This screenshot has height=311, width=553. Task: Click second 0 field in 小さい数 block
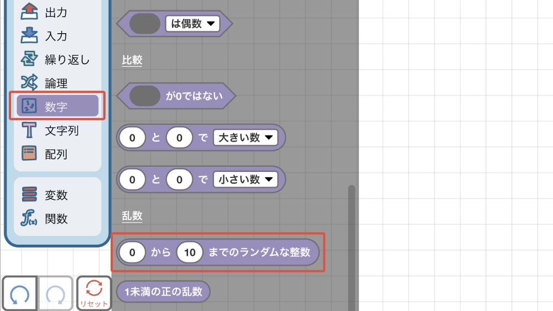coord(180,180)
